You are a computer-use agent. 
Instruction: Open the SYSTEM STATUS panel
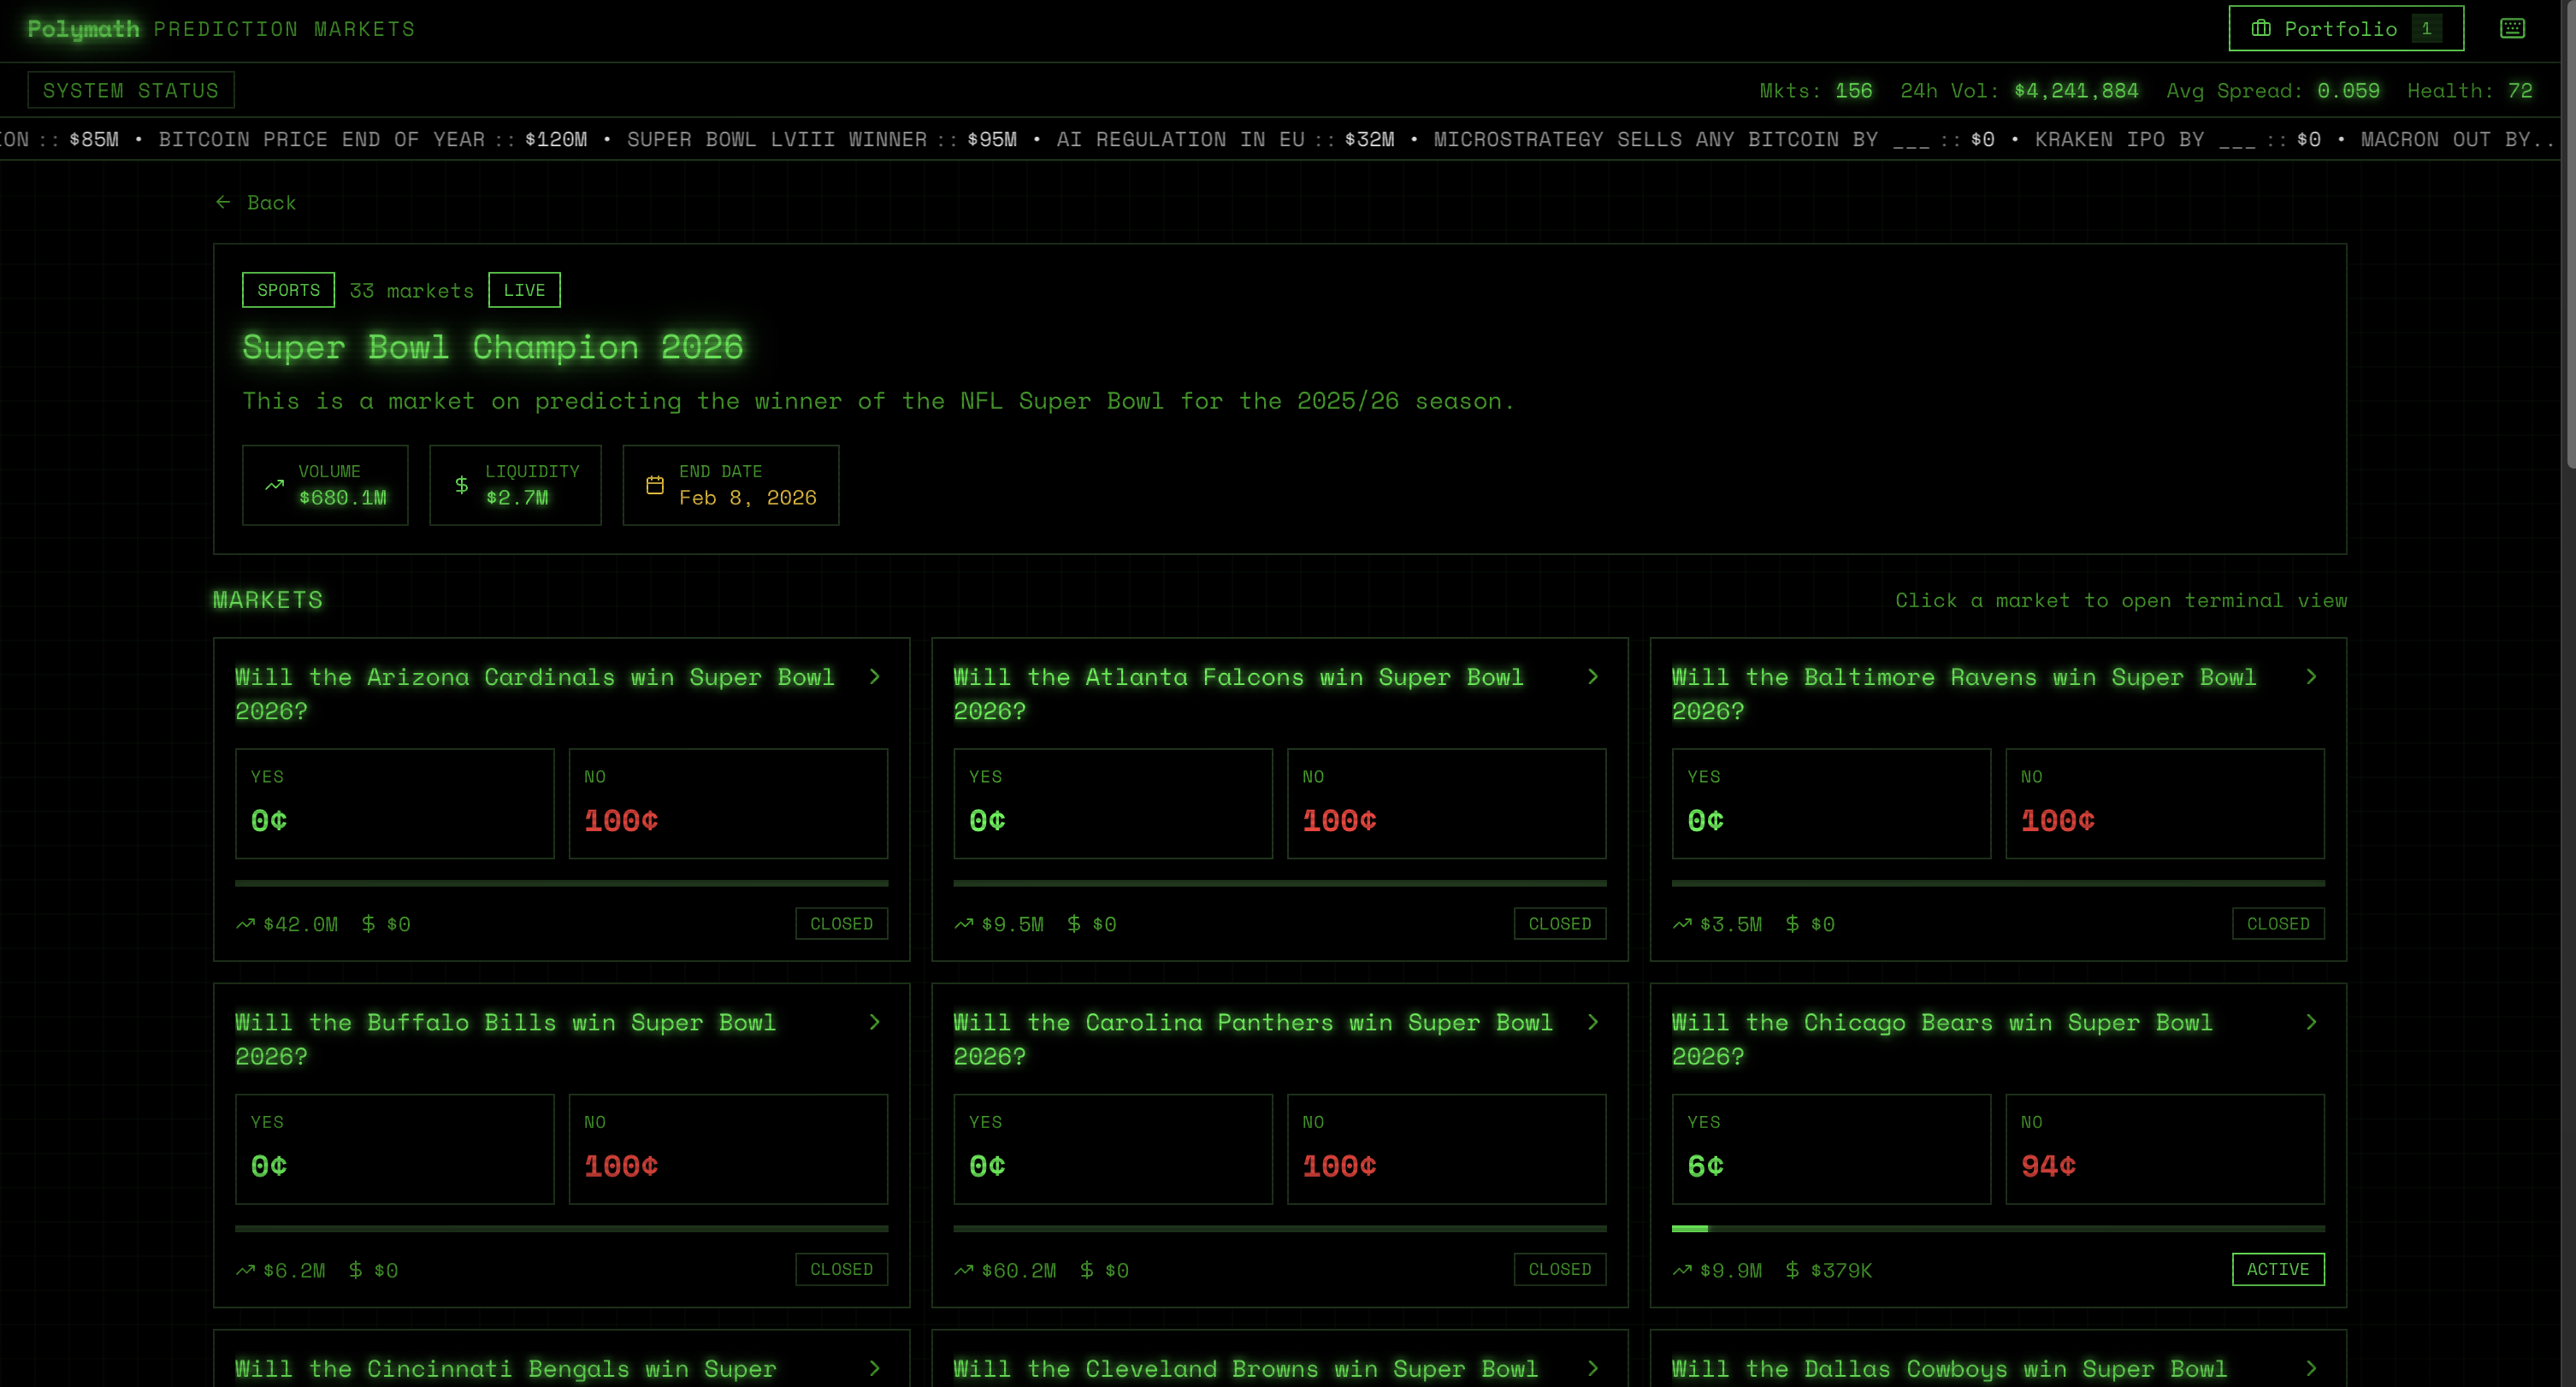pyautogui.click(x=131, y=90)
